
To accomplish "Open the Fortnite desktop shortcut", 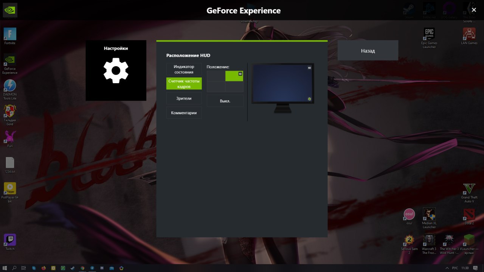I will (10, 36).
